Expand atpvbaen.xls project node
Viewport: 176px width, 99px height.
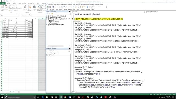(47, 16)
